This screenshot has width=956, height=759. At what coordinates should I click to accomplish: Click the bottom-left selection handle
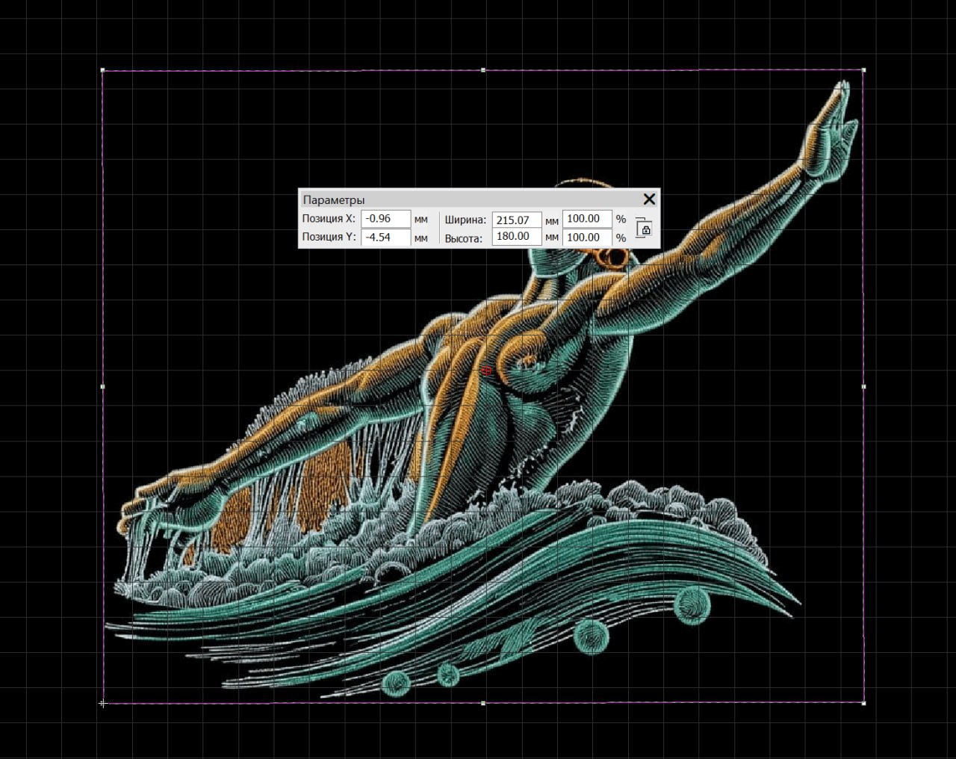(x=102, y=703)
